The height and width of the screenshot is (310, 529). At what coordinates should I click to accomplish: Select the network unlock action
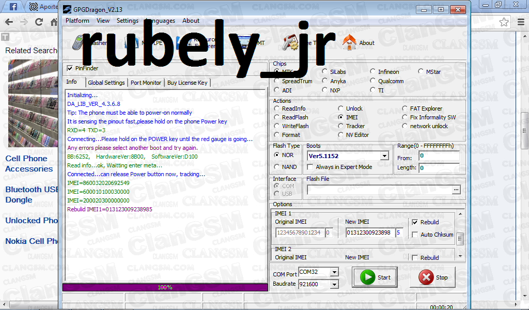coord(405,126)
